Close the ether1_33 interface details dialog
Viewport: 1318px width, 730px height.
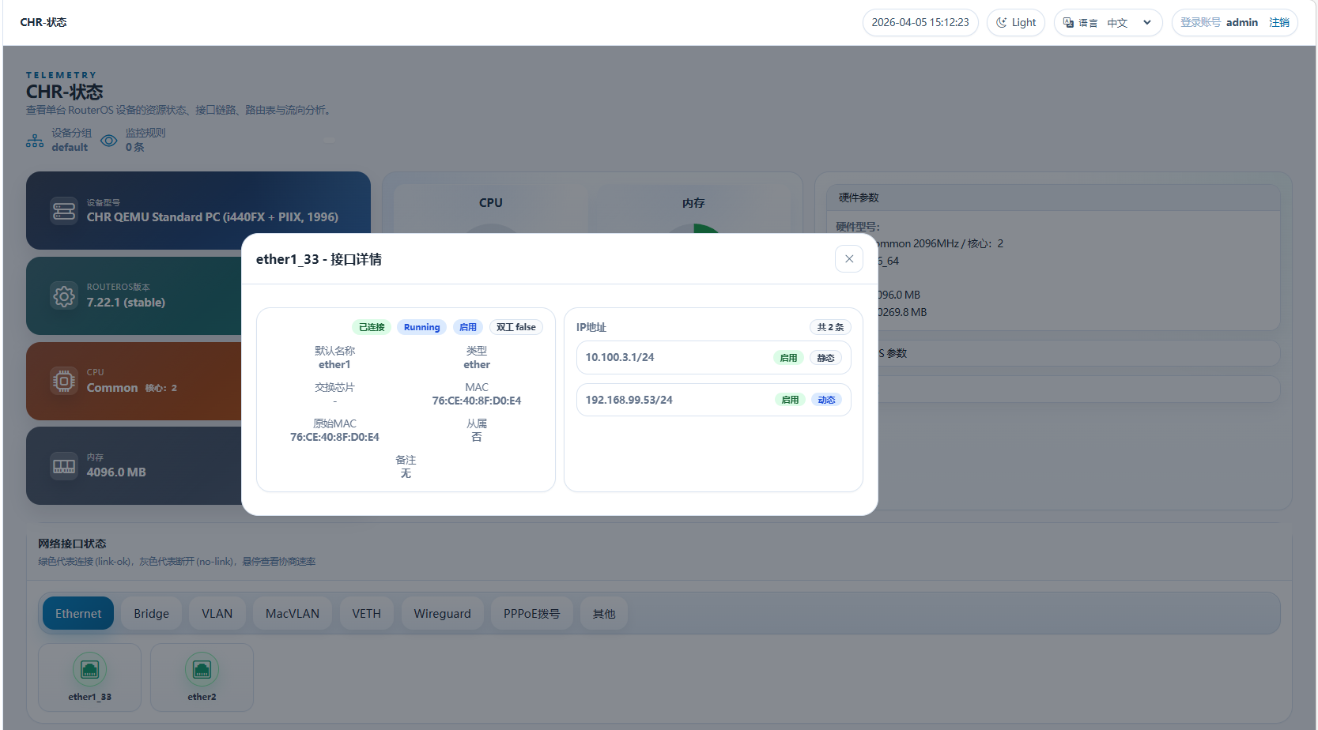[x=848, y=259]
